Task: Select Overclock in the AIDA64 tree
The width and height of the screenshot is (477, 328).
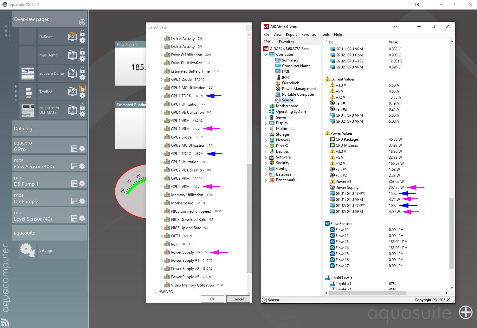Action: (290, 83)
